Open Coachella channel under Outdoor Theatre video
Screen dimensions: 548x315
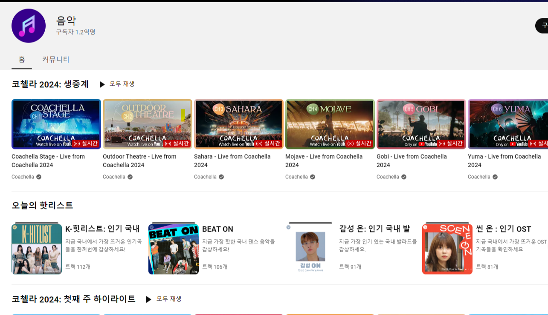pos(114,177)
